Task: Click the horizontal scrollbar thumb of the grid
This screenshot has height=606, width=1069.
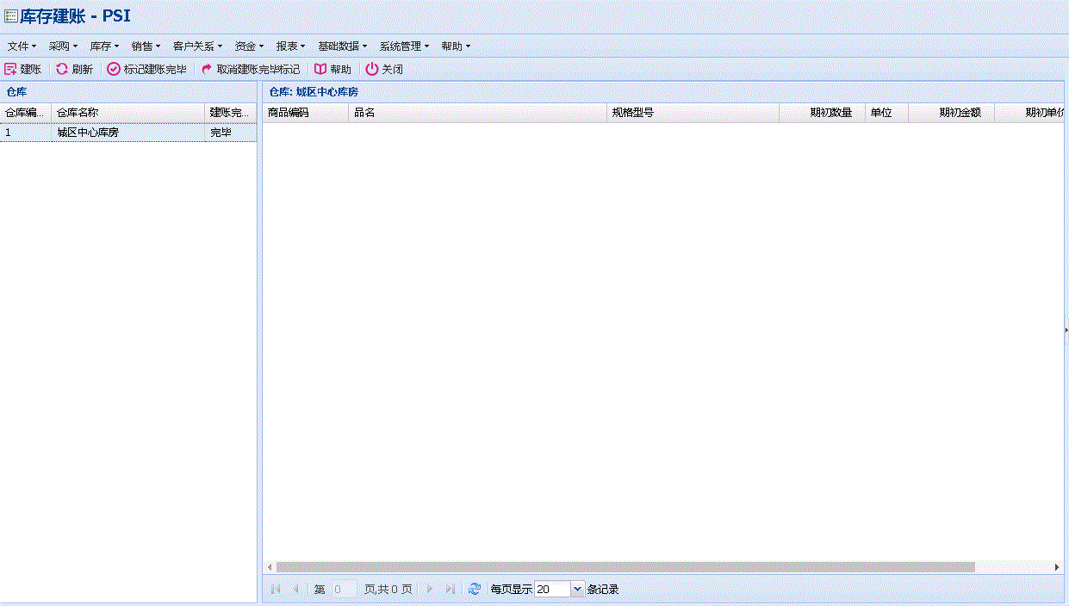Action: [625, 567]
